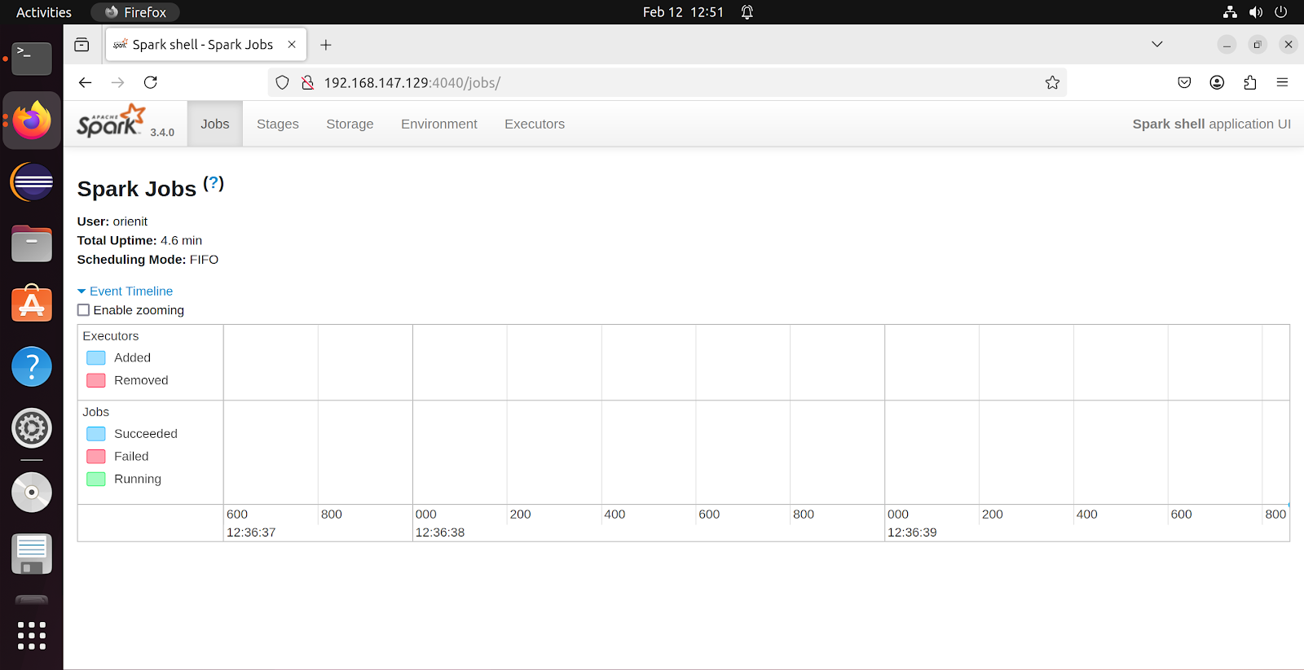Switch to the Executors tab
Screen dimensions: 1304x670
tap(535, 124)
